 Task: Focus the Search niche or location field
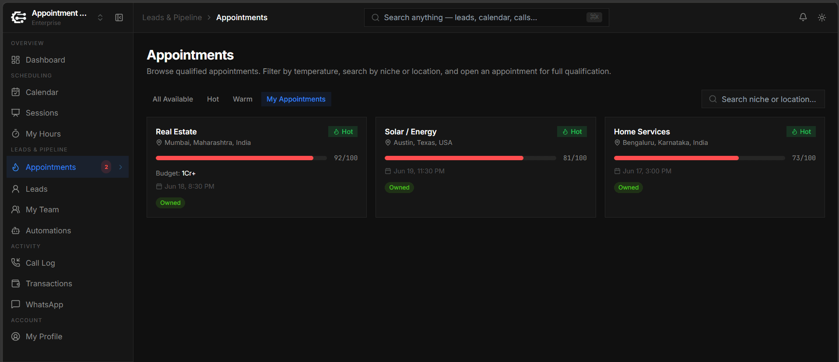point(763,99)
